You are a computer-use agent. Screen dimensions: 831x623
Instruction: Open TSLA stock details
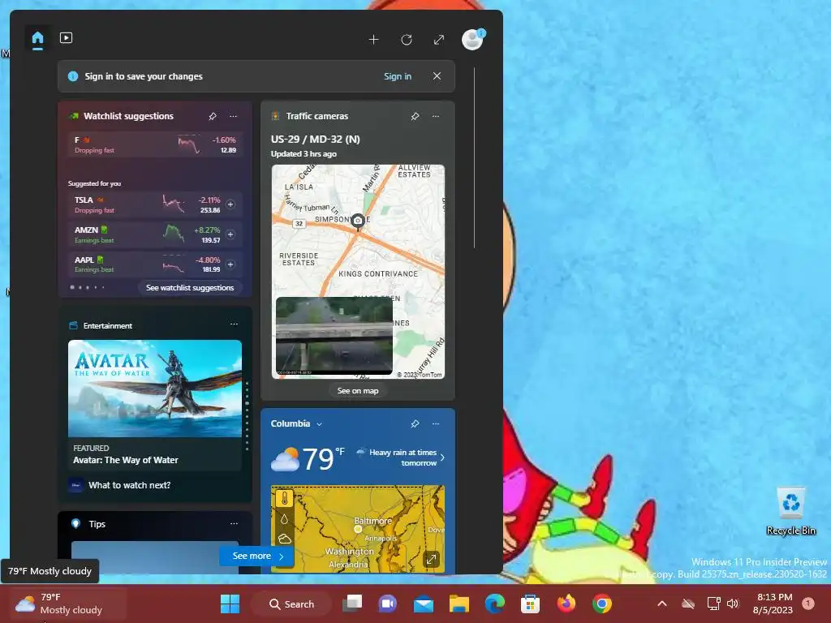tap(146, 204)
